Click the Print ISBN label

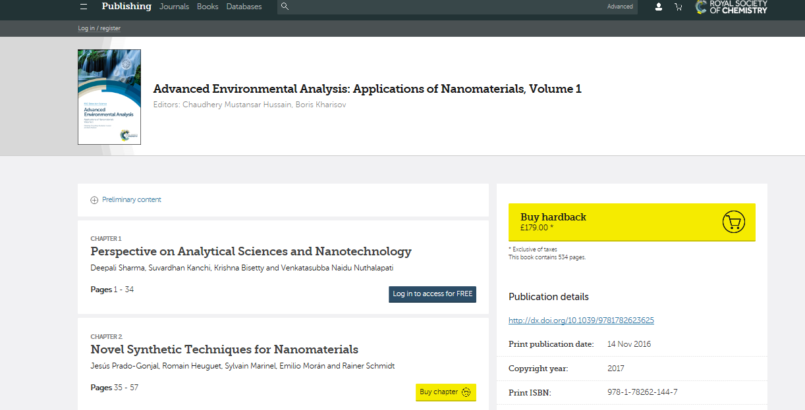pos(530,393)
